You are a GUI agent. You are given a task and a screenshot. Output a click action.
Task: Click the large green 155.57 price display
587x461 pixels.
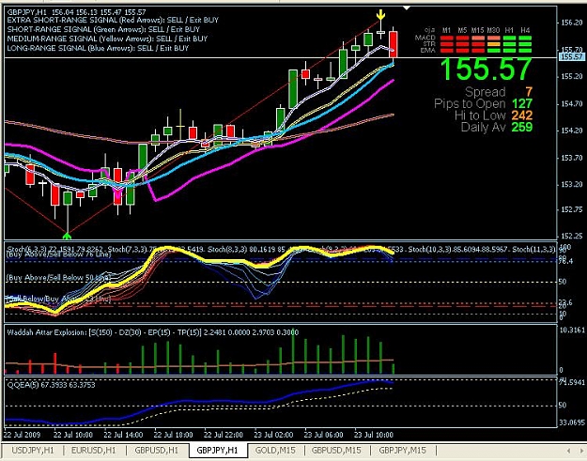(x=486, y=69)
